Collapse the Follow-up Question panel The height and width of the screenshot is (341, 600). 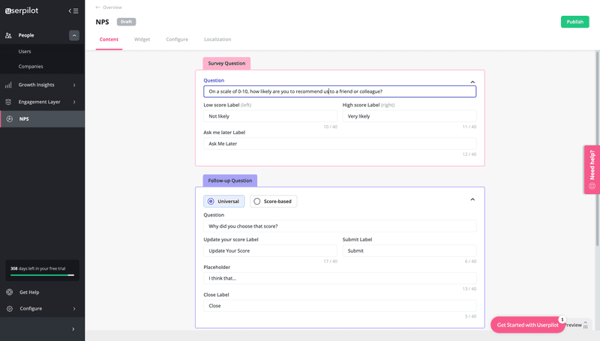click(x=472, y=199)
